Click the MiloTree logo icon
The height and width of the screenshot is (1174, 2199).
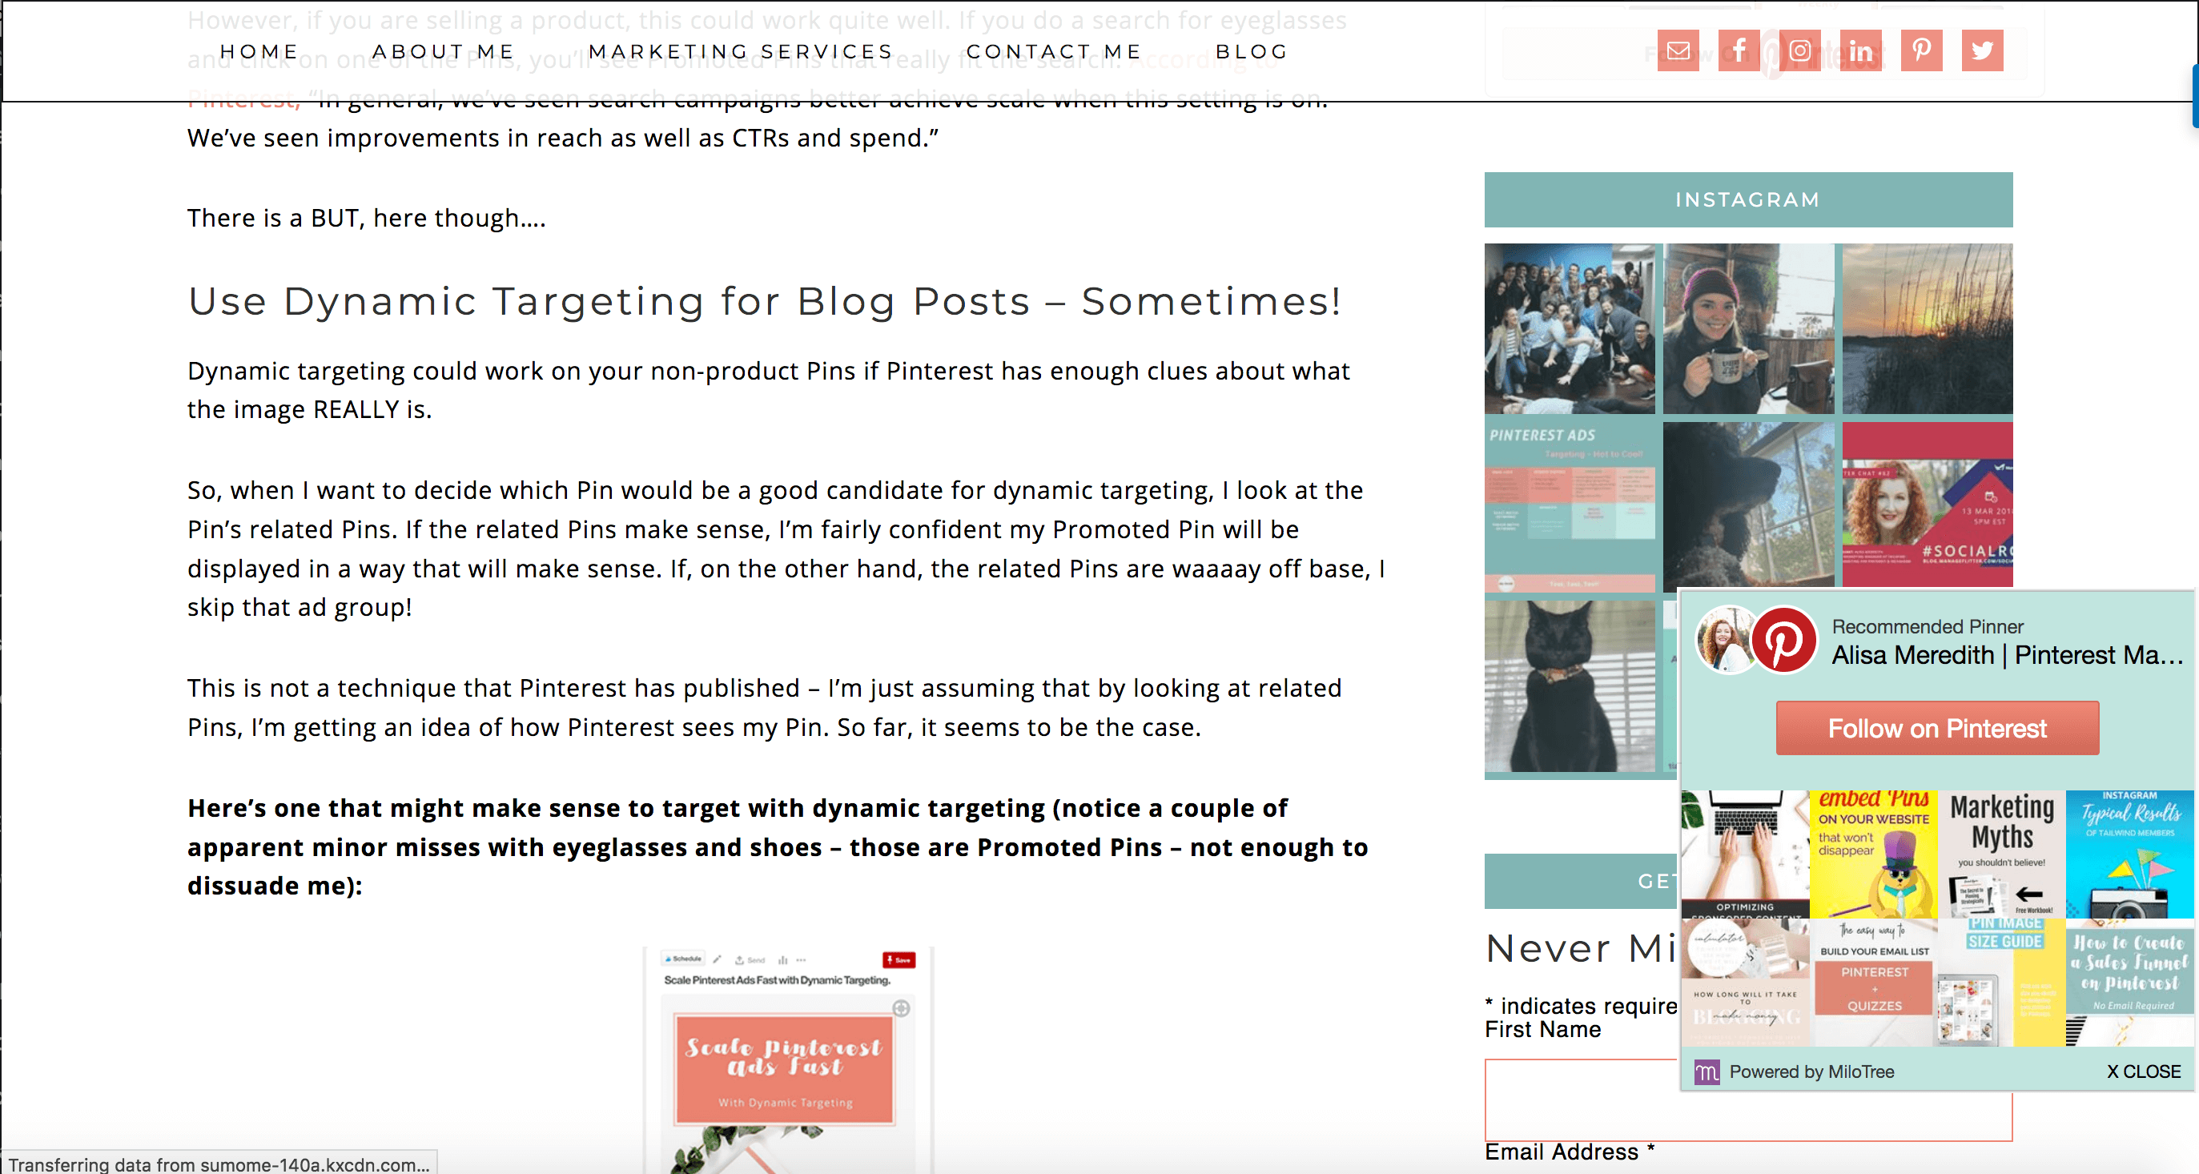1707,1071
